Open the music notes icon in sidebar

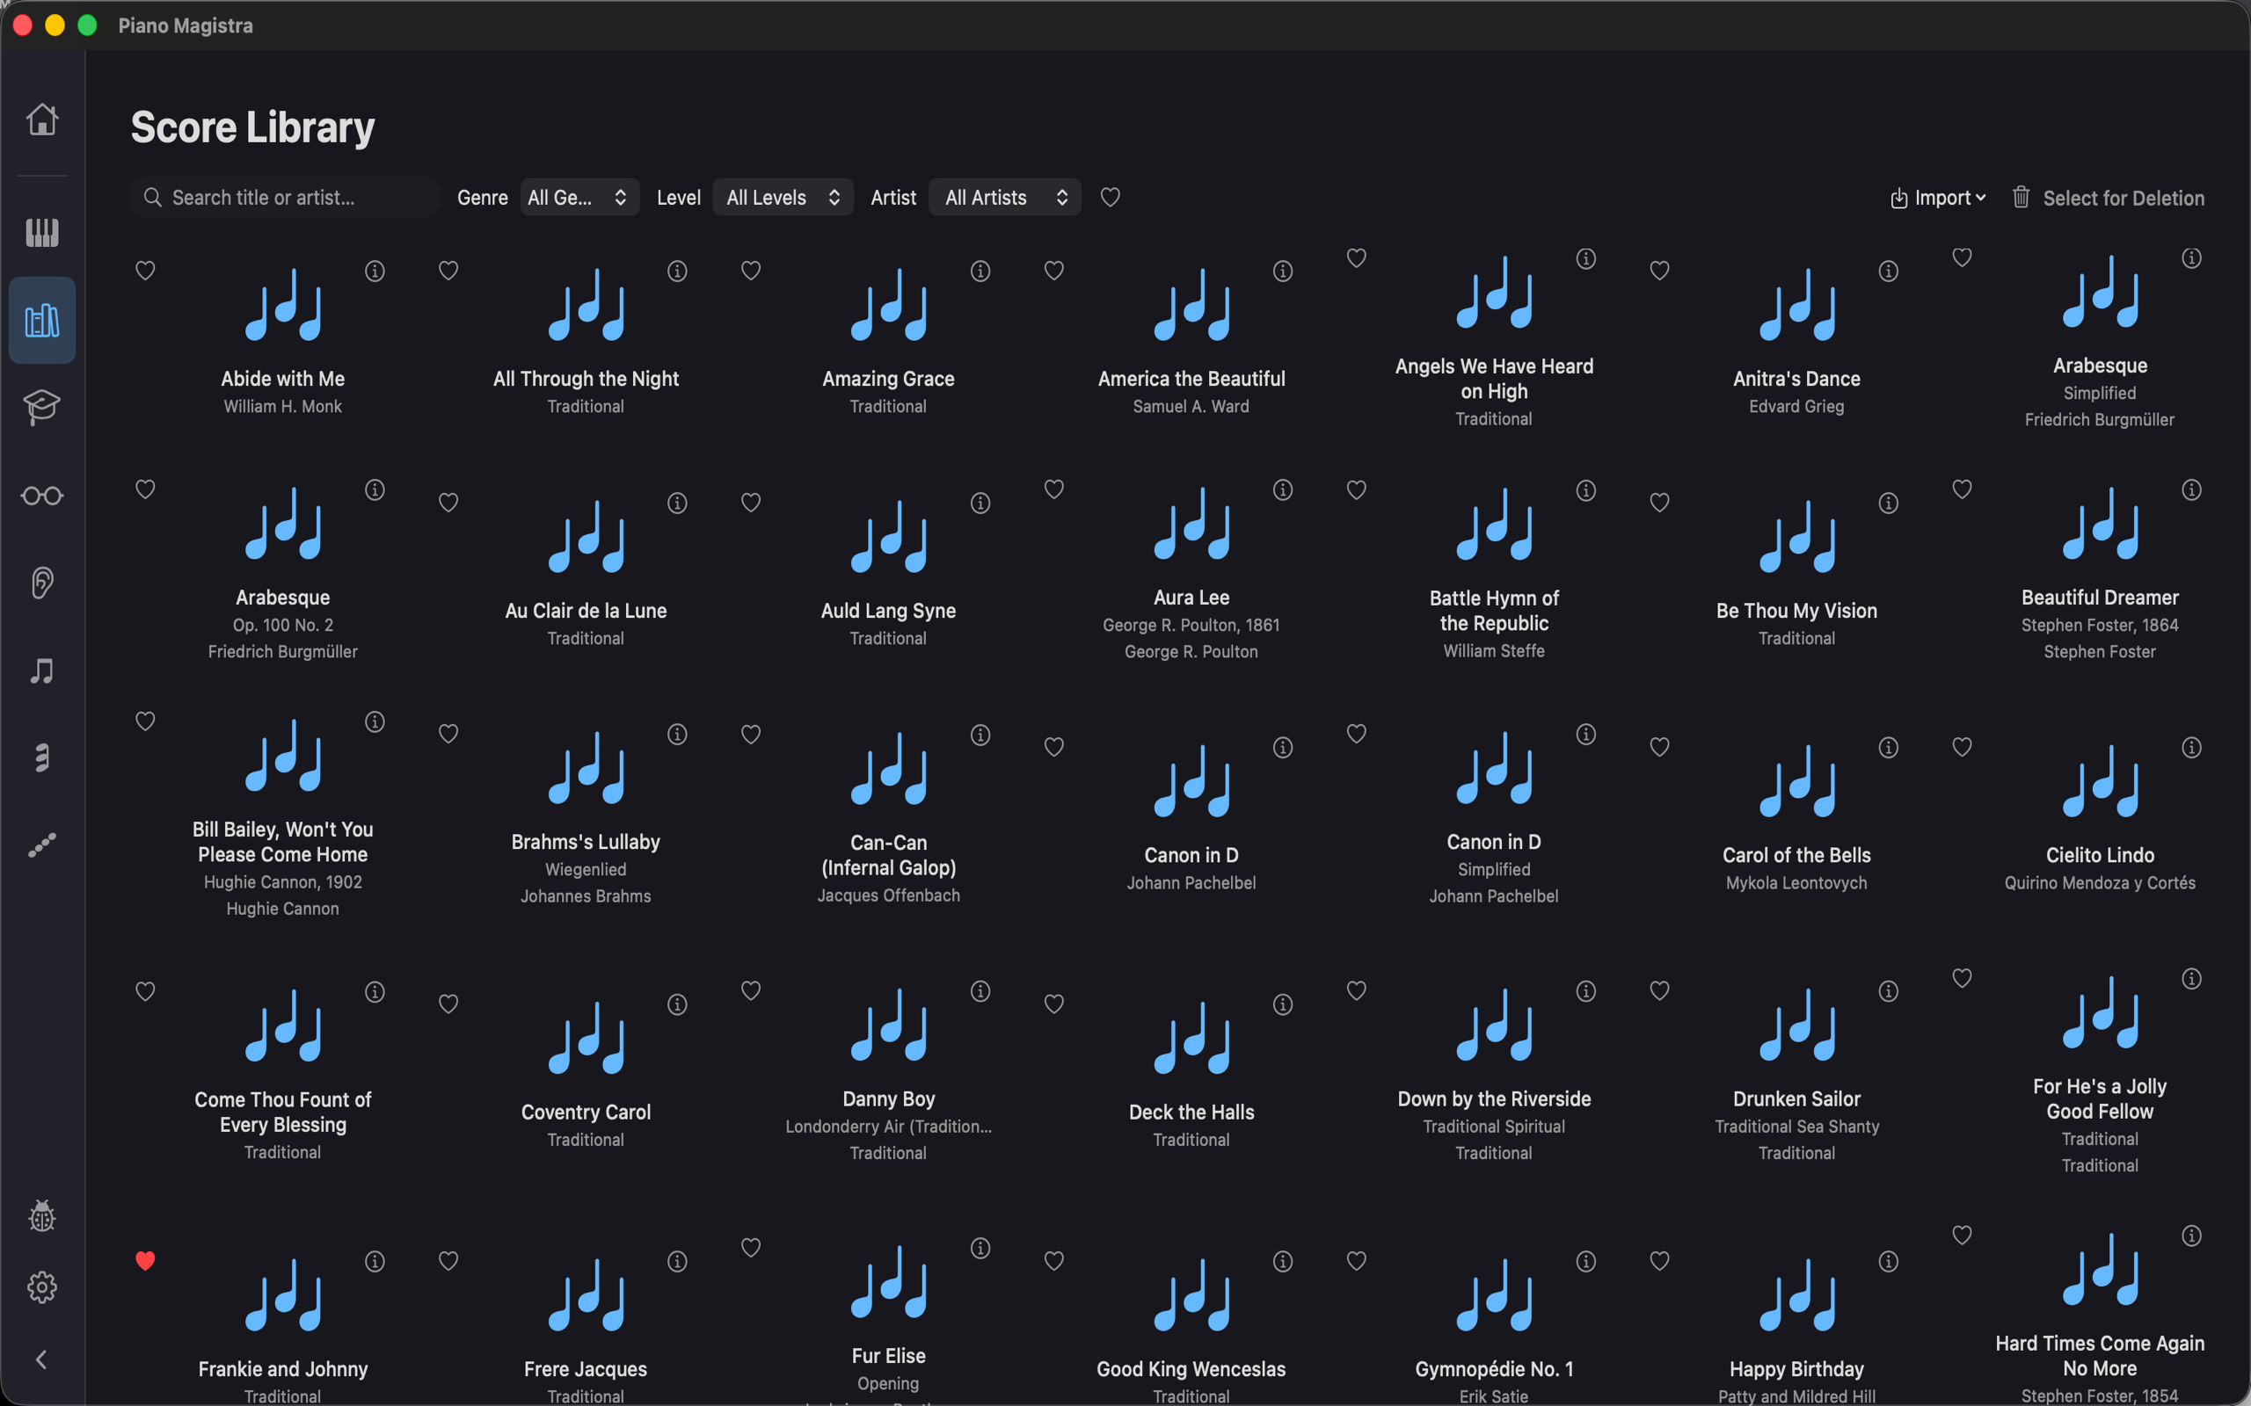point(42,670)
